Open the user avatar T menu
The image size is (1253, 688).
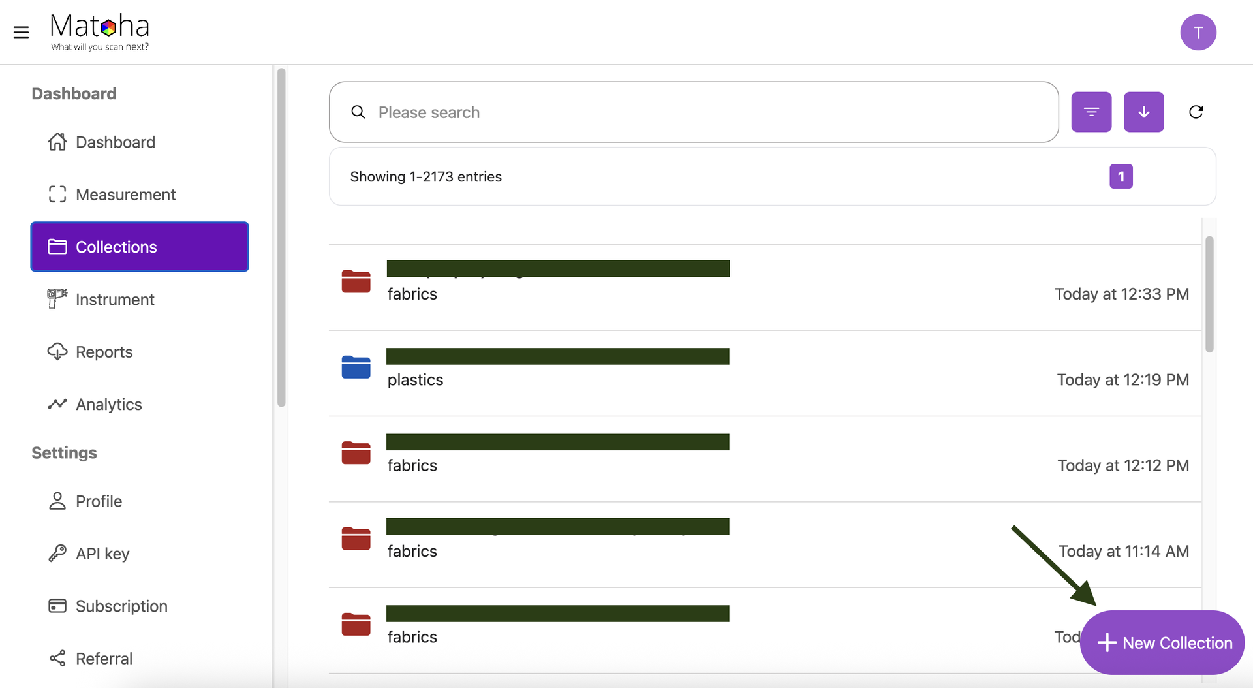coord(1198,32)
